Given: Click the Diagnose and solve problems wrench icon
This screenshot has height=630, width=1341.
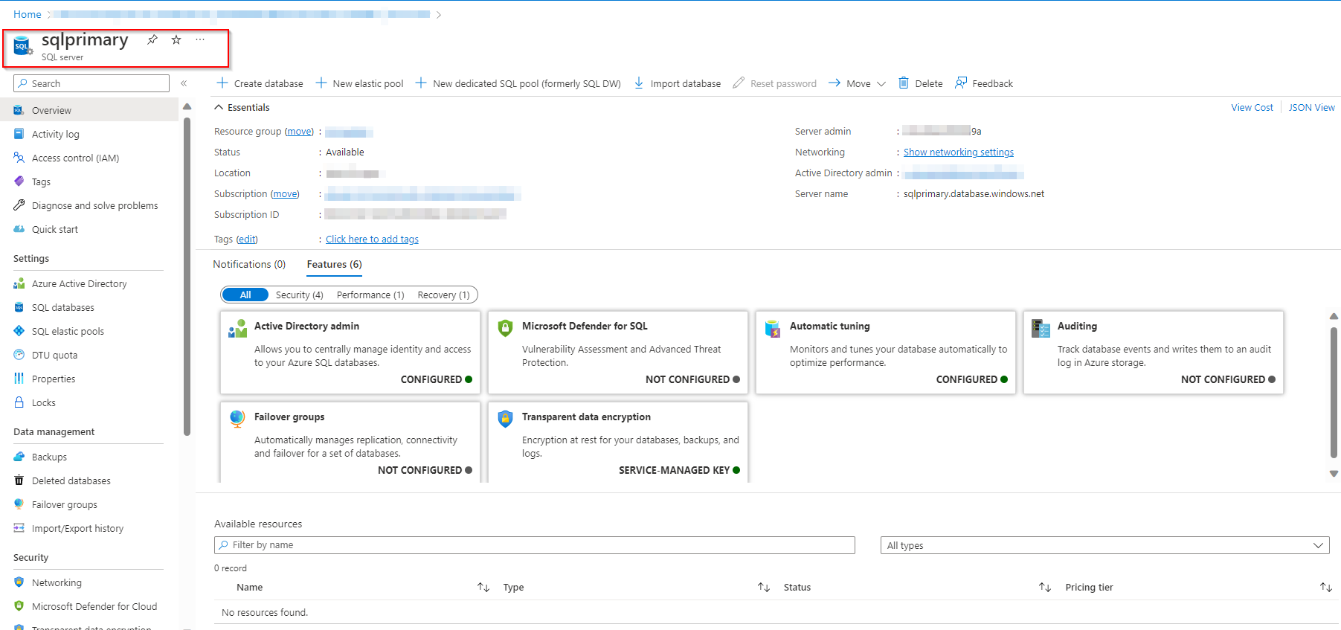Looking at the screenshot, I should click(19, 205).
